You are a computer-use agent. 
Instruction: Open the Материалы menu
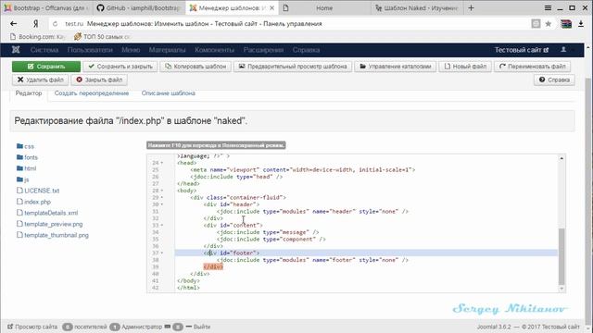[167, 50]
